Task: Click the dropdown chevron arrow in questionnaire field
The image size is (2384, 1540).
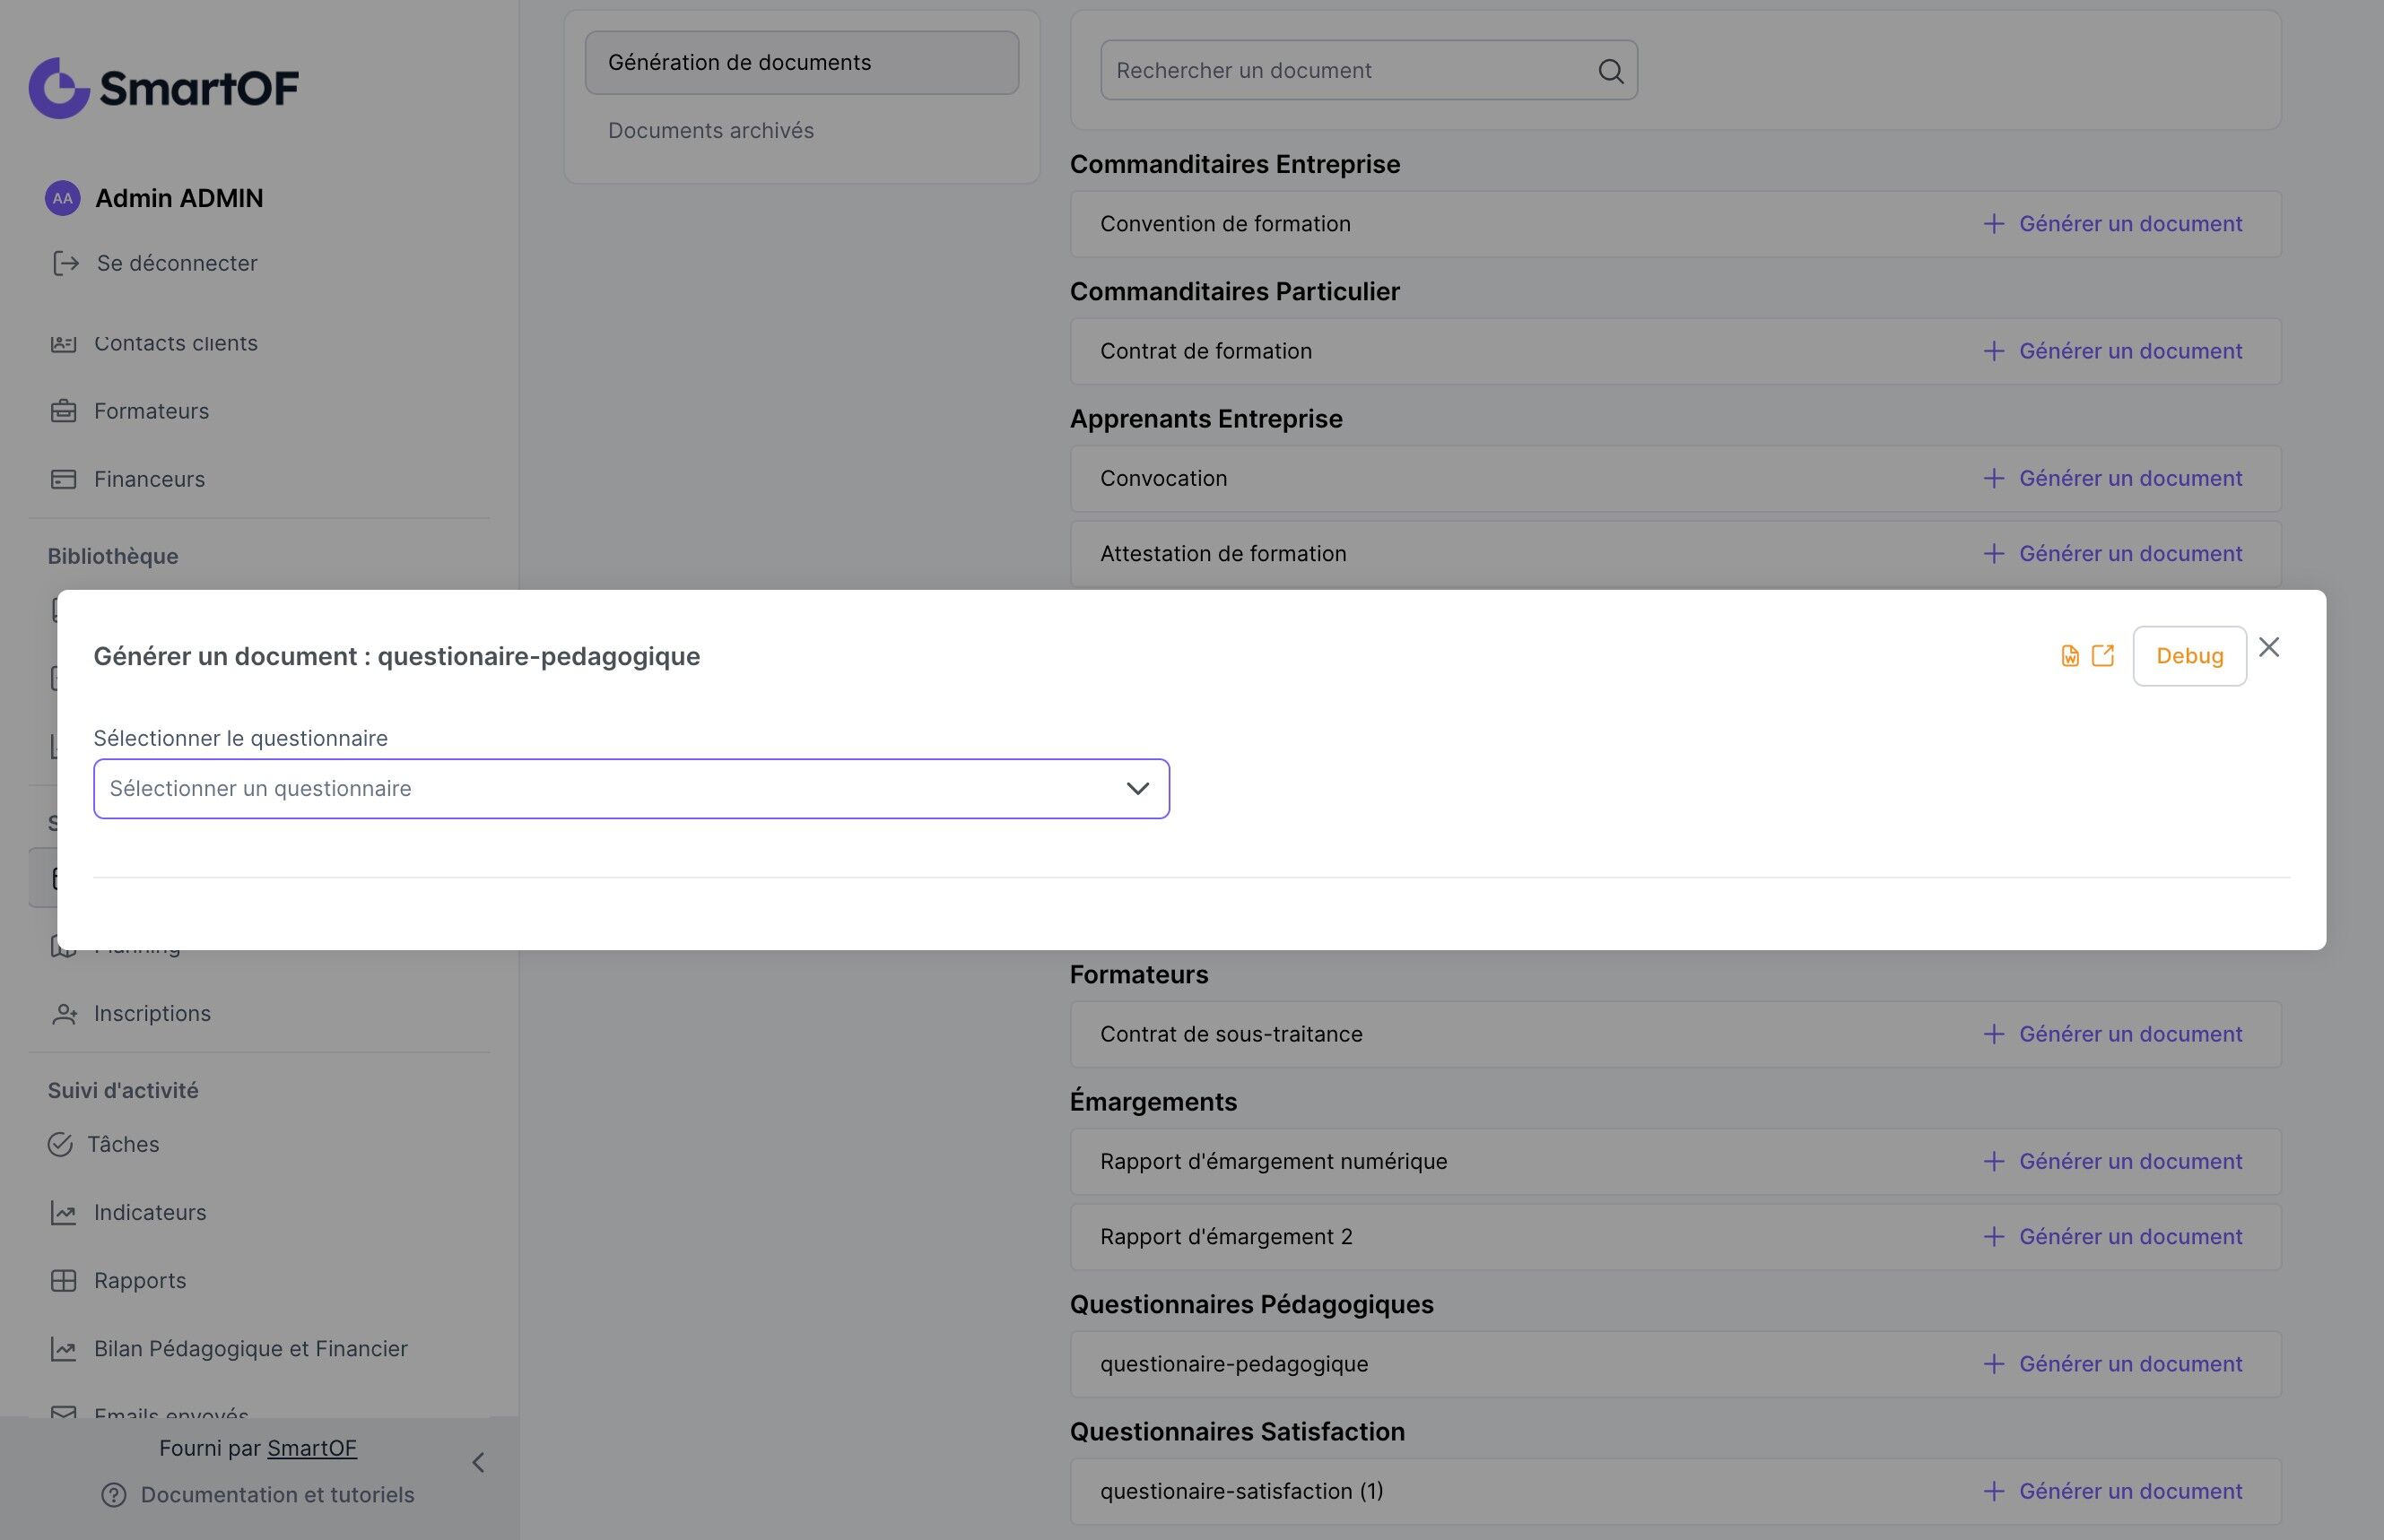Action: [x=1137, y=789]
